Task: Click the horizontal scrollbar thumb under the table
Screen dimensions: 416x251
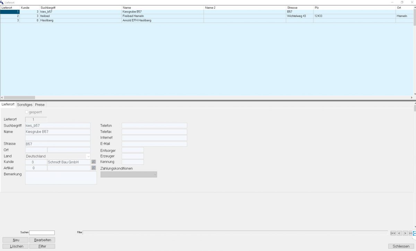Action: tap(19, 98)
